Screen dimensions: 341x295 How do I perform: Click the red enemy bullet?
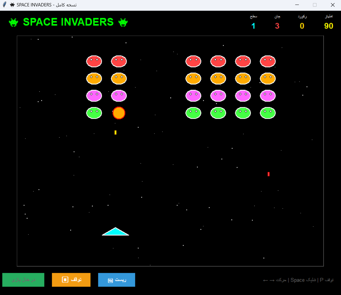click(x=269, y=174)
